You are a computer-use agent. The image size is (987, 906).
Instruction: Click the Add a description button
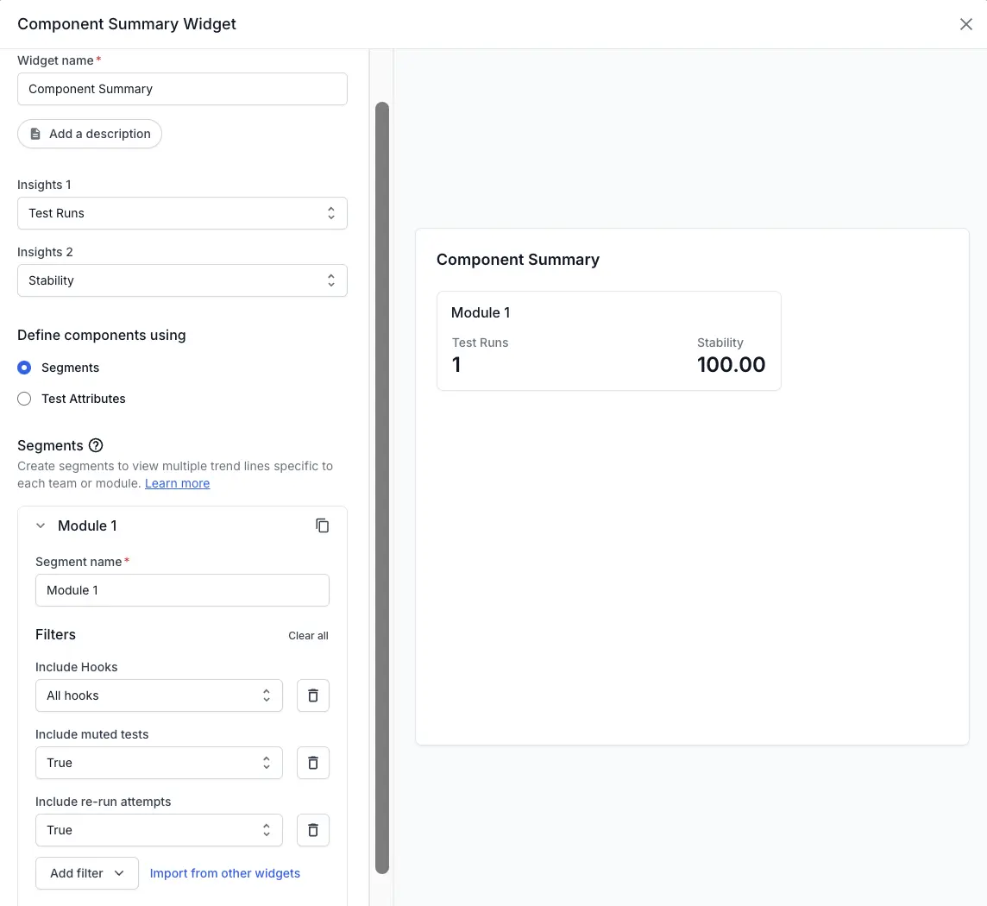90,134
